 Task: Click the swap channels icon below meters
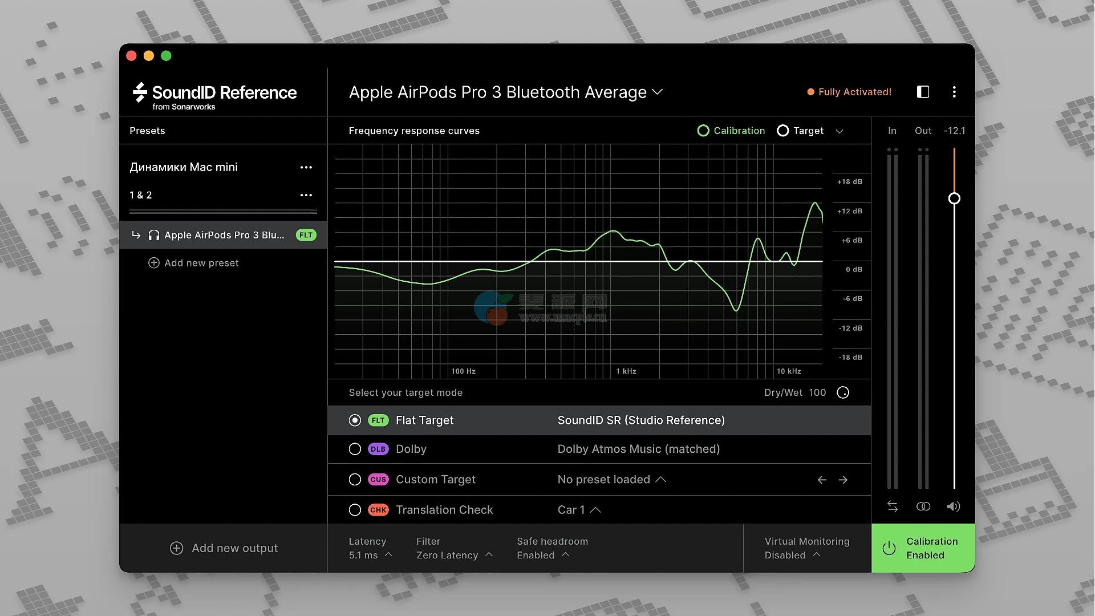click(893, 506)
